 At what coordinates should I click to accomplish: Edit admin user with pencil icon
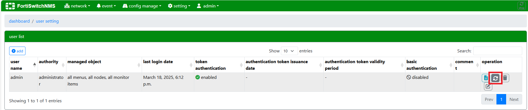pos(488,86)
